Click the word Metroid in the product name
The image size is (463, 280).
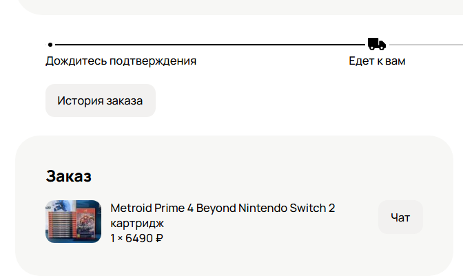tap(130, 208)
